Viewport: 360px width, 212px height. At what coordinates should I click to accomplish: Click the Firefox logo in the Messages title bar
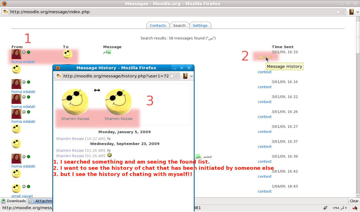[4, 4]
